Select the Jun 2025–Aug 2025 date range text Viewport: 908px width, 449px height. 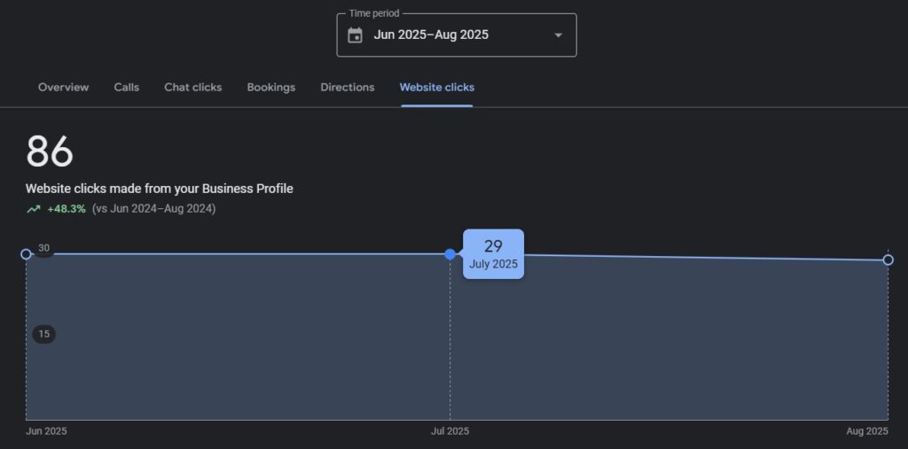point(431,35)
